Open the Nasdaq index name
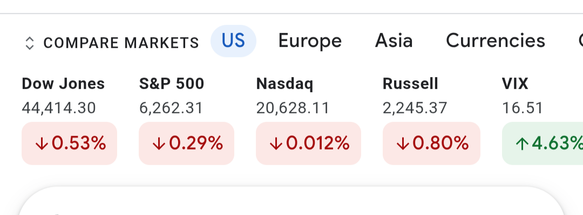Image resolution: width=583 pixels, height=215 pixels. point(285,84)
